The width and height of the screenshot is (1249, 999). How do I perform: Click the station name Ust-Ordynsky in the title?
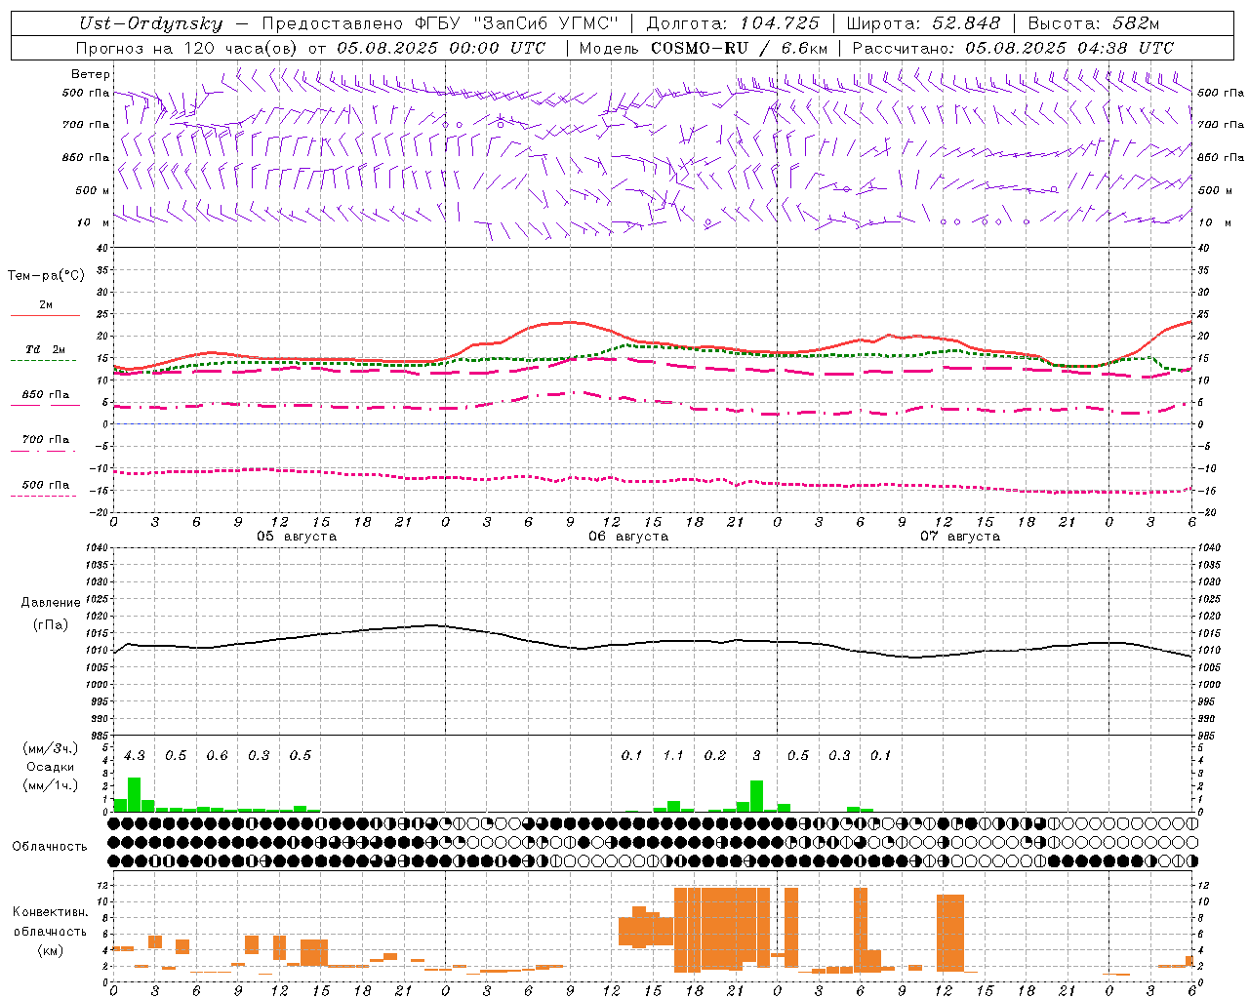pyautogui.click(x=150, y=23)
